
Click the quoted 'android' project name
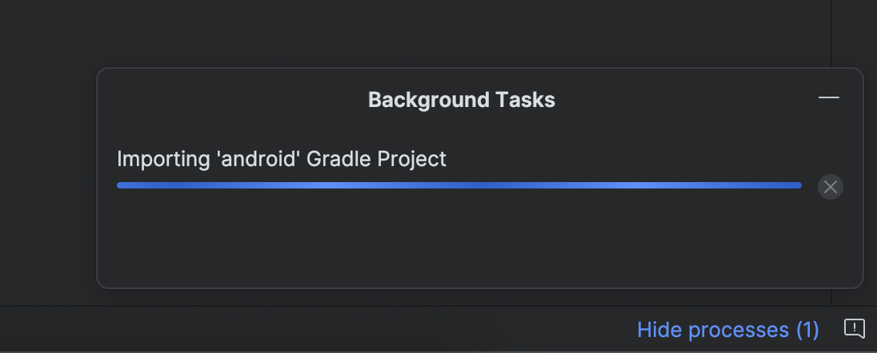(x=258, y=159)
